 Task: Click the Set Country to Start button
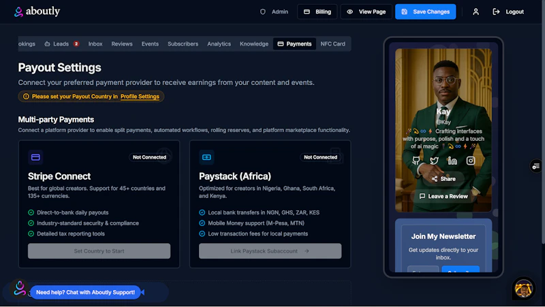pyautogui.click(x=99, y=251)
